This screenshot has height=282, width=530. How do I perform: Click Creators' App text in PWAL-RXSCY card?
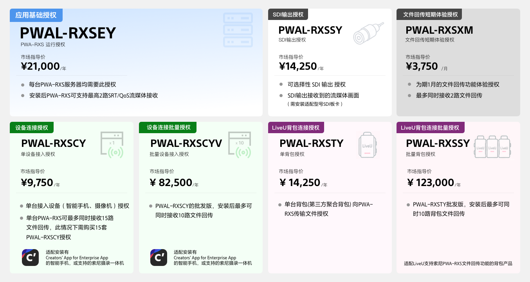point(85,258)
